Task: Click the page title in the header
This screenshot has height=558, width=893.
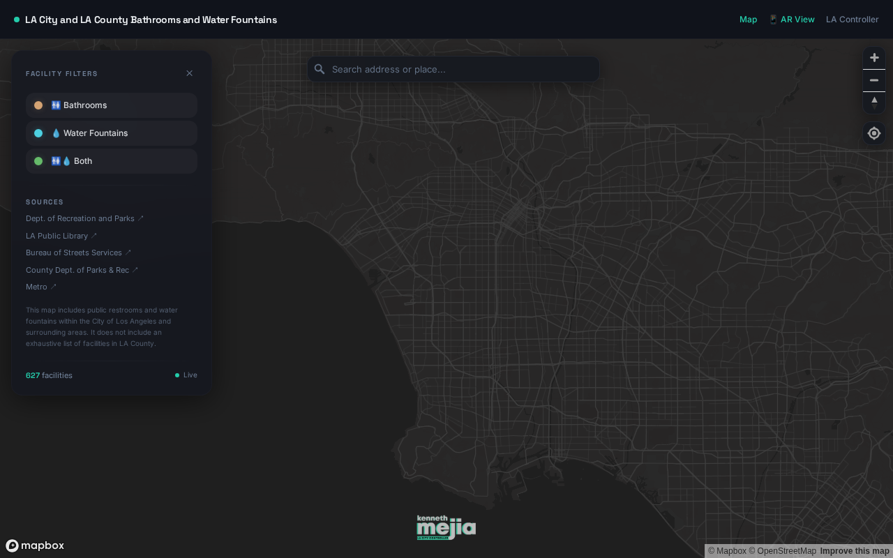Action: [x=151, y=20]
